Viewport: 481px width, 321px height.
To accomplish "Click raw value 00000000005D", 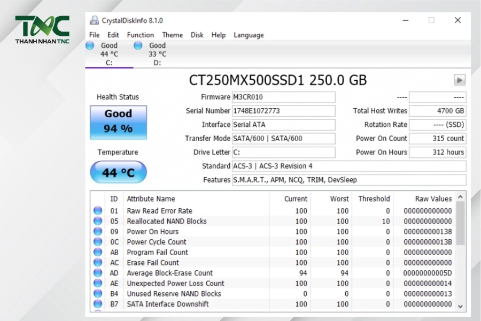I will 428,273.
